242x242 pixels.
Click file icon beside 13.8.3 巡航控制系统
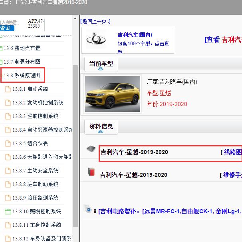coord(8,116)
